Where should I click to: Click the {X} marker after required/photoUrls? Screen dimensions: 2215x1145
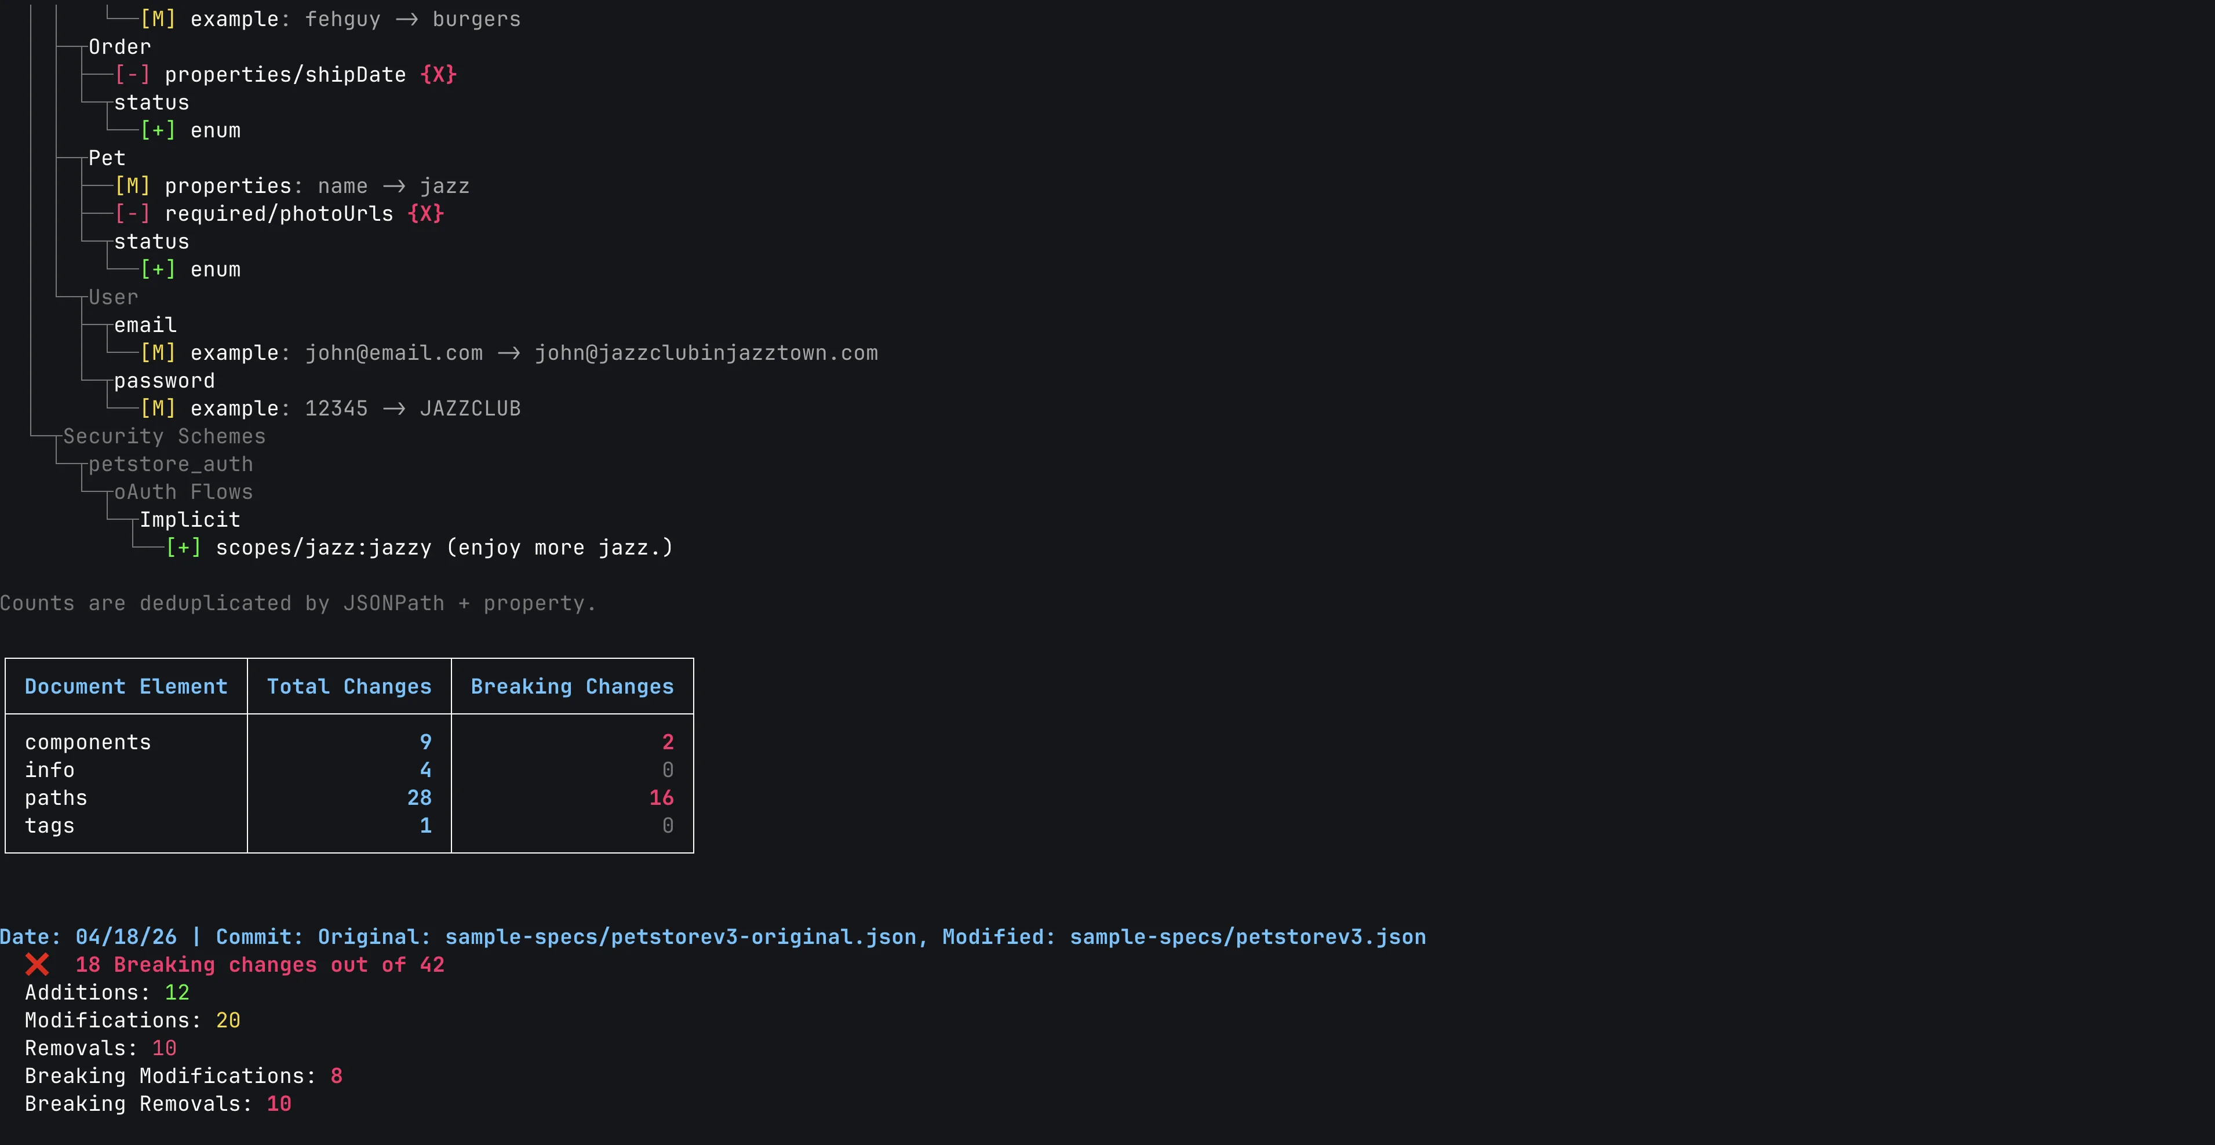pos(425,214)
